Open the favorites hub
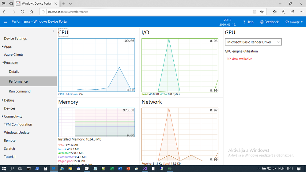 tap(274, 12)
